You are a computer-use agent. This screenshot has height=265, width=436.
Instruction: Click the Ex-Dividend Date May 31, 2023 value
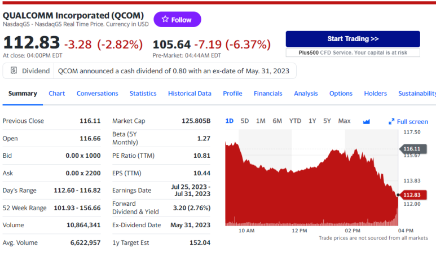point(191,225)
